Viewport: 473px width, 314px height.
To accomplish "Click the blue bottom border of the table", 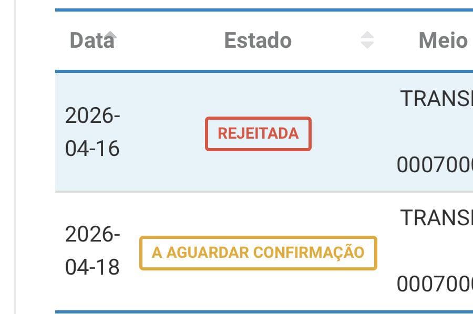I will 263,311.
